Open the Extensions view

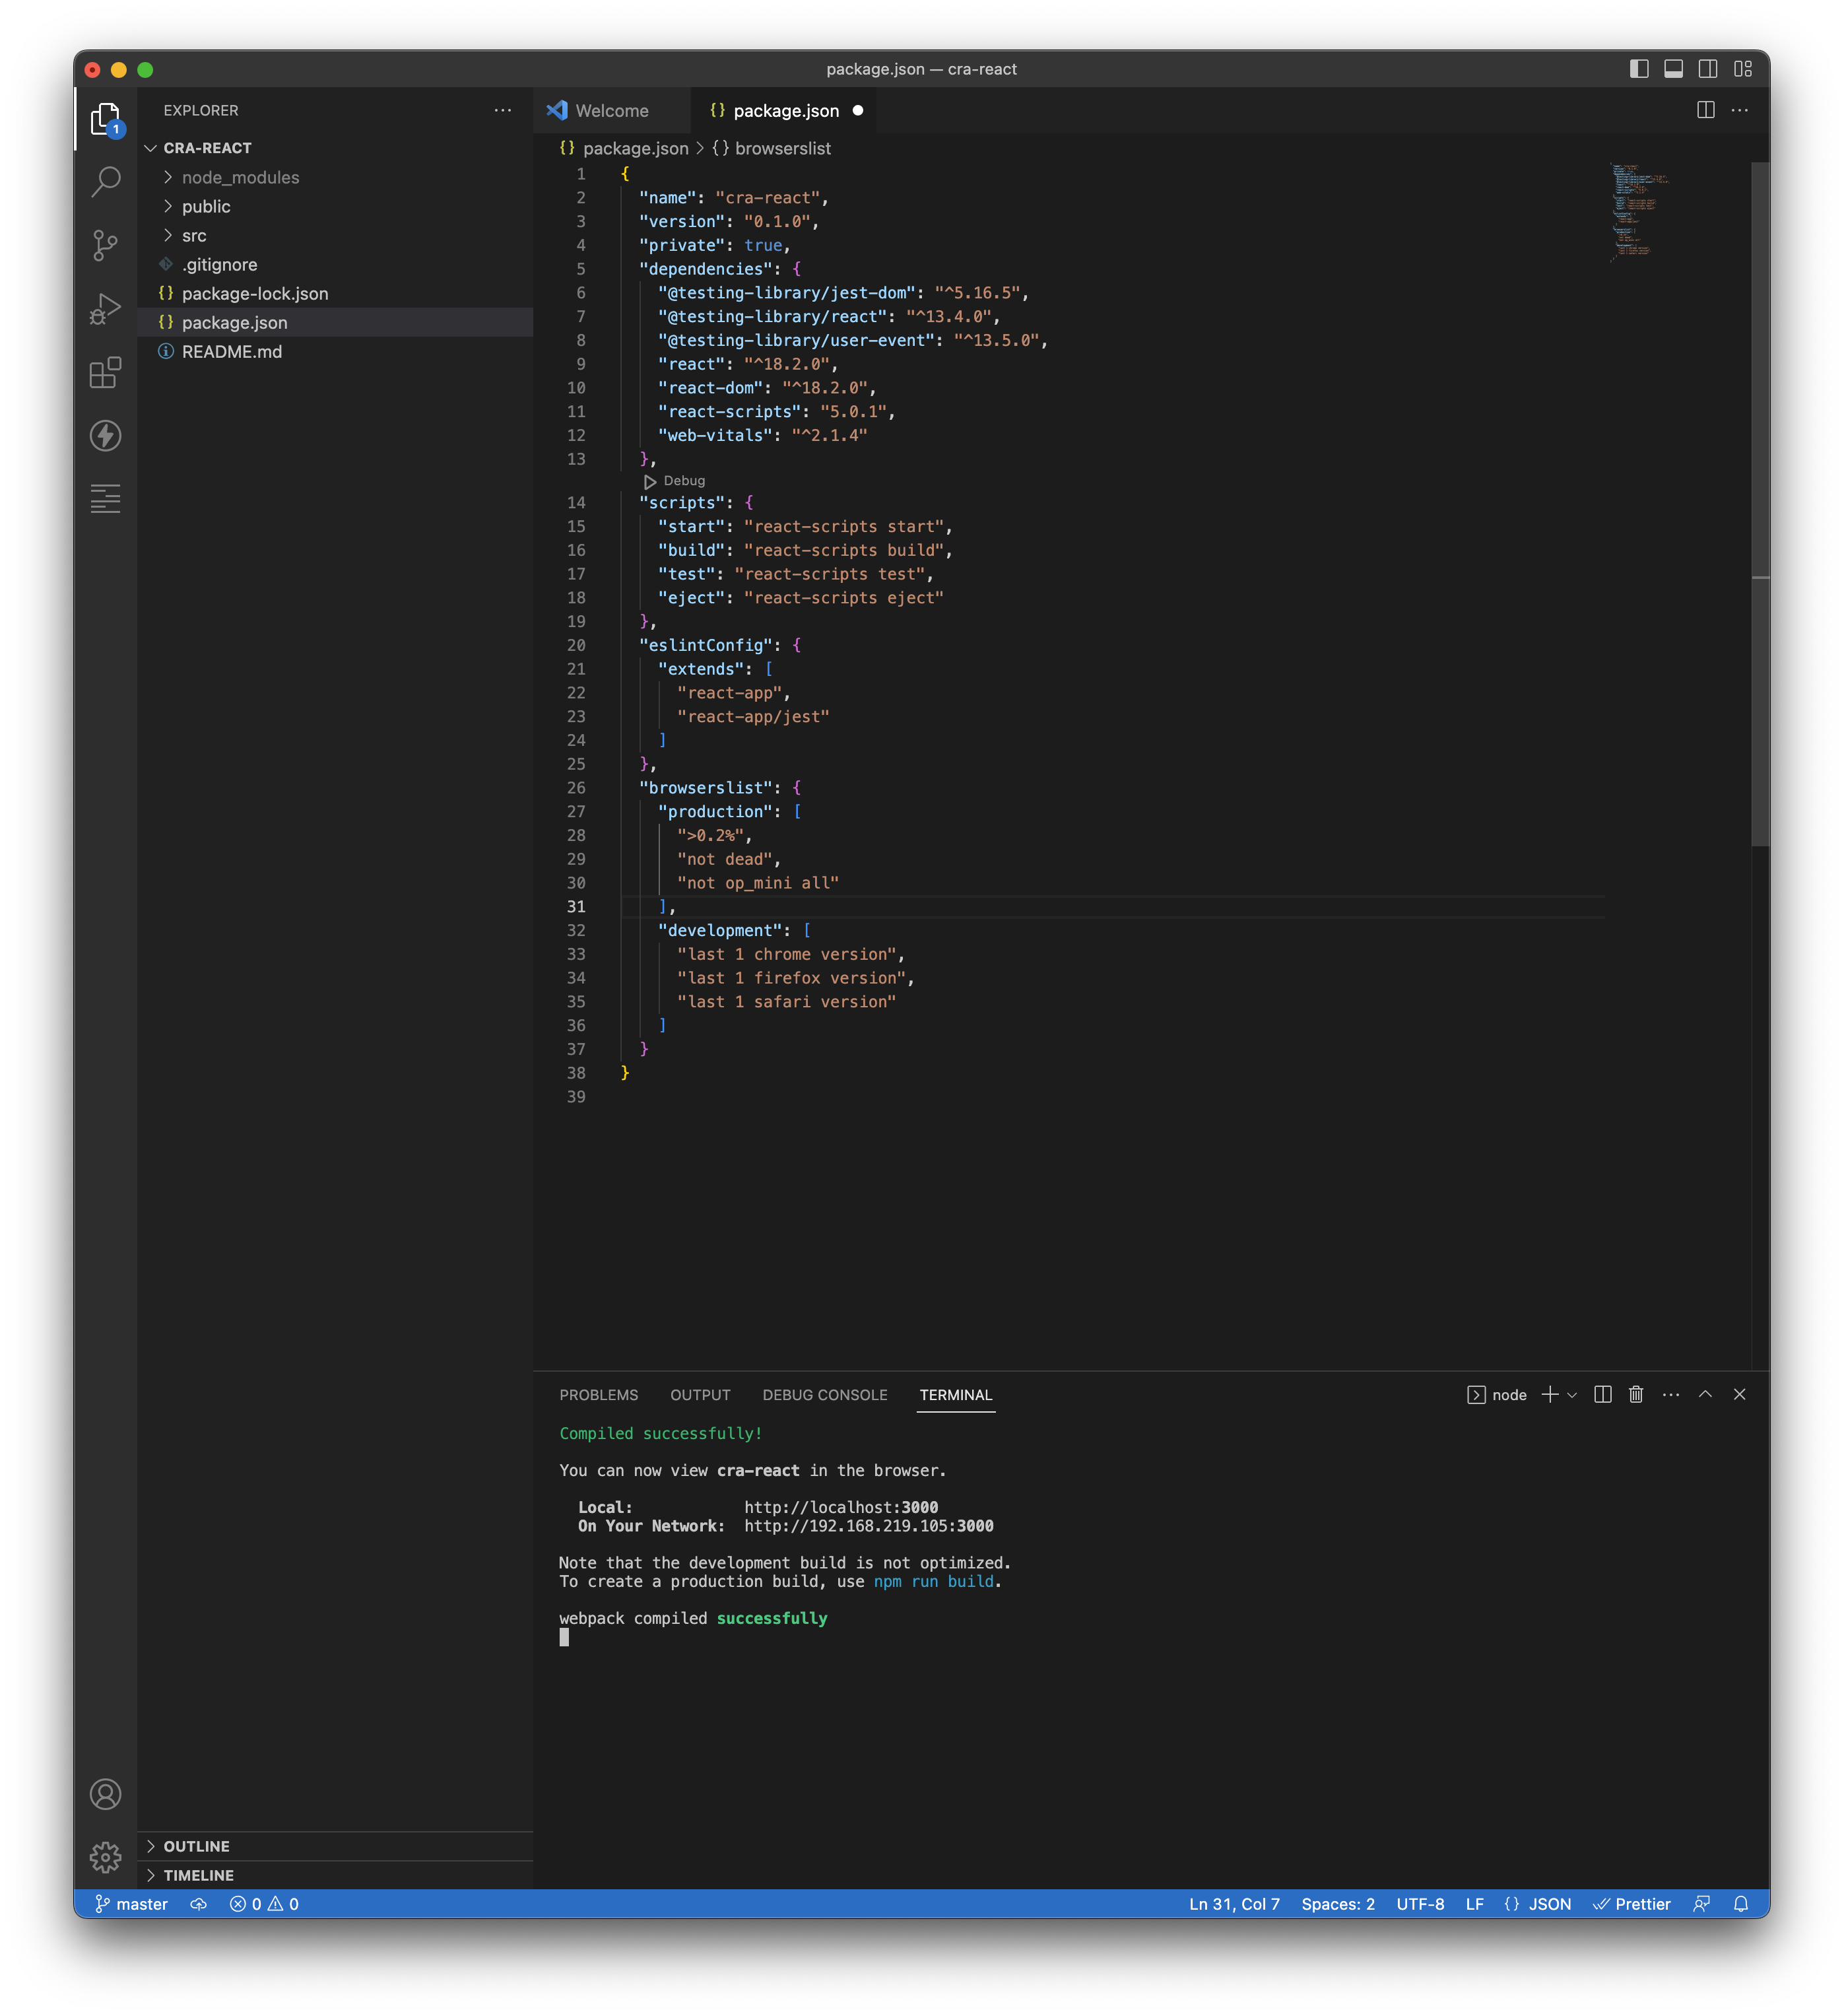click(x=105, y=373)
